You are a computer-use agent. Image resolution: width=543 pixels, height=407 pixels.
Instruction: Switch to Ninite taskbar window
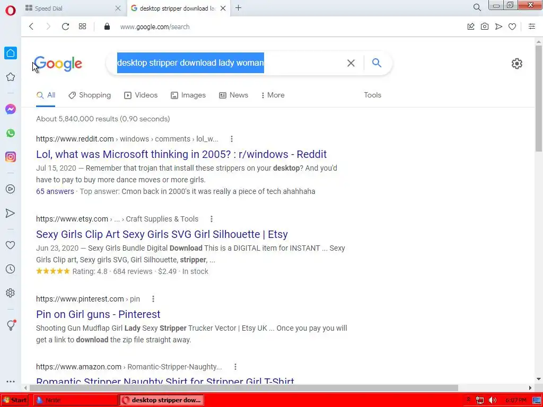(75, 400)
